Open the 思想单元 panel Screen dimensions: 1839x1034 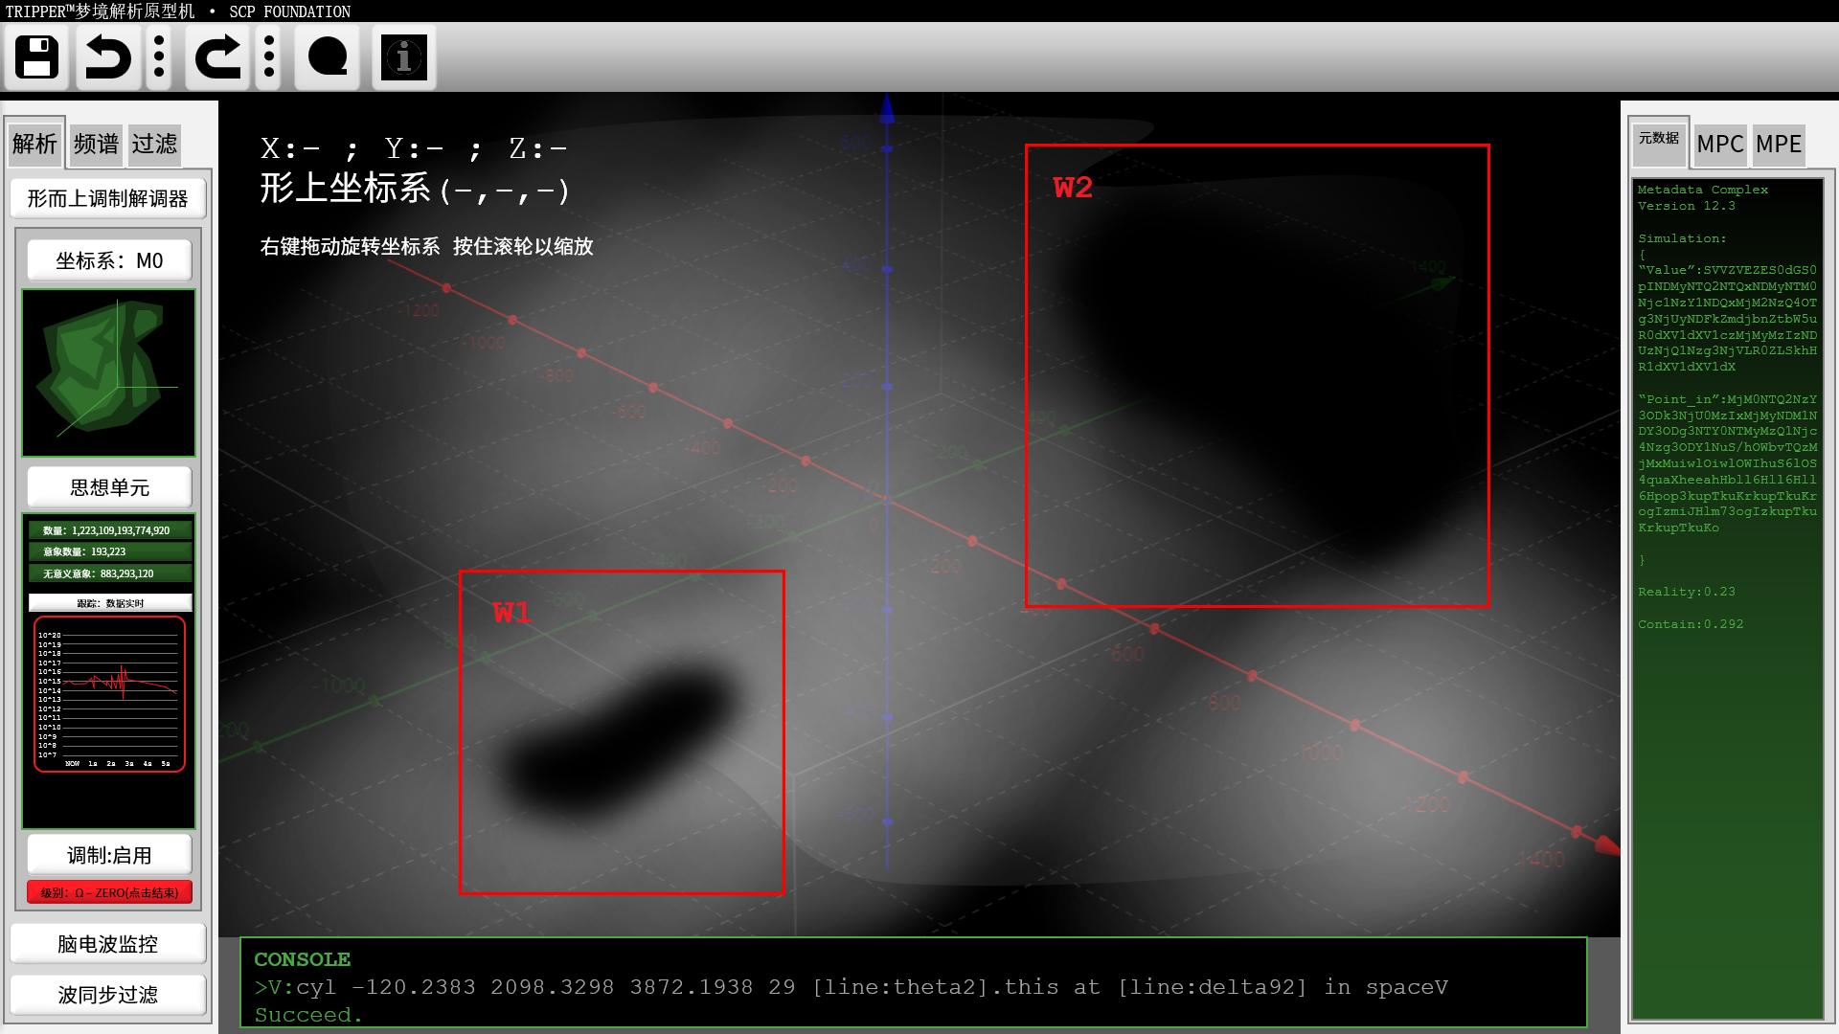(108, 486)
